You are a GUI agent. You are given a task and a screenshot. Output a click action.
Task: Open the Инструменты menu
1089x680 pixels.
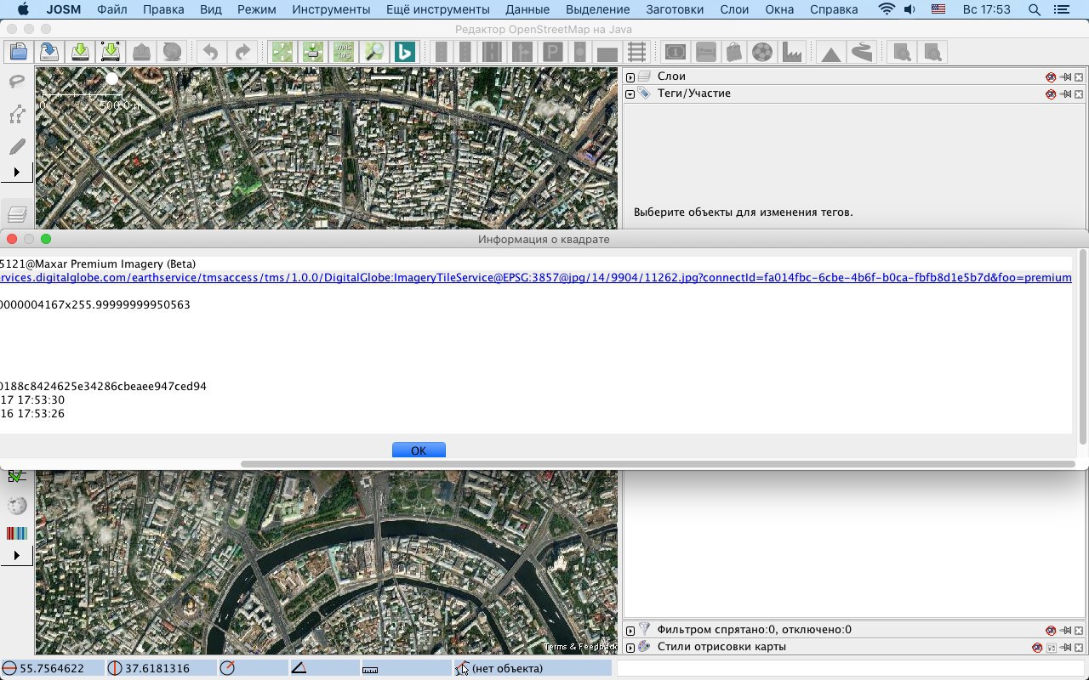click(331, 9)
